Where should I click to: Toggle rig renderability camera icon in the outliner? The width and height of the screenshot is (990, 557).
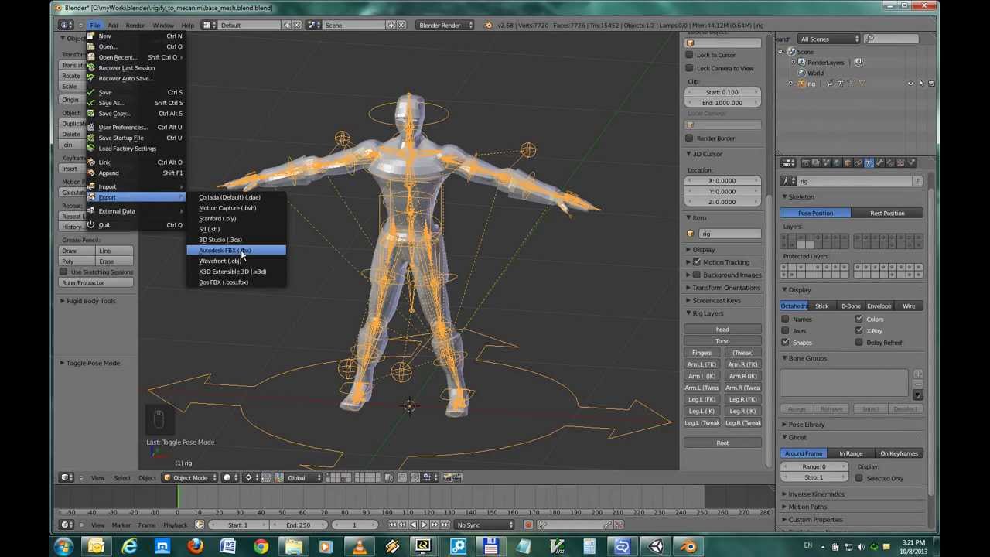click(x=931, y=84)
